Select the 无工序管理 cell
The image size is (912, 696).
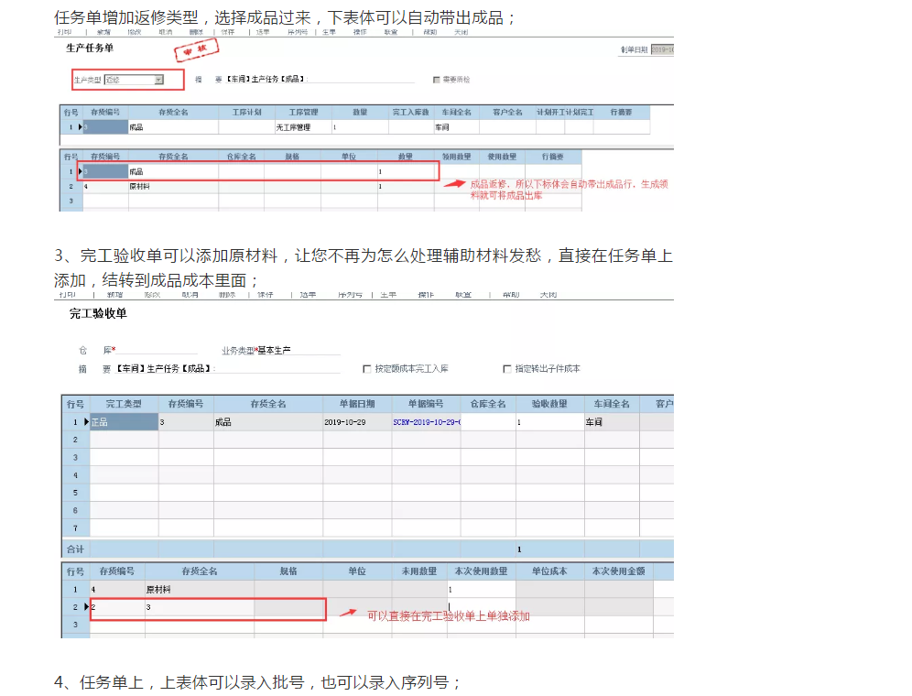[x=303, y=127]
